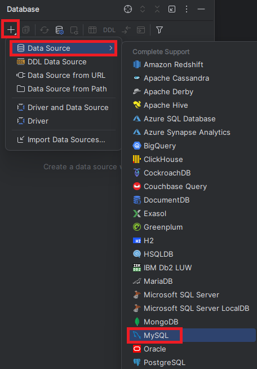The height and width of the screenshot is (369, 257).
Task: Open the Jump to Query Console icon
Action: coord(141,30)
